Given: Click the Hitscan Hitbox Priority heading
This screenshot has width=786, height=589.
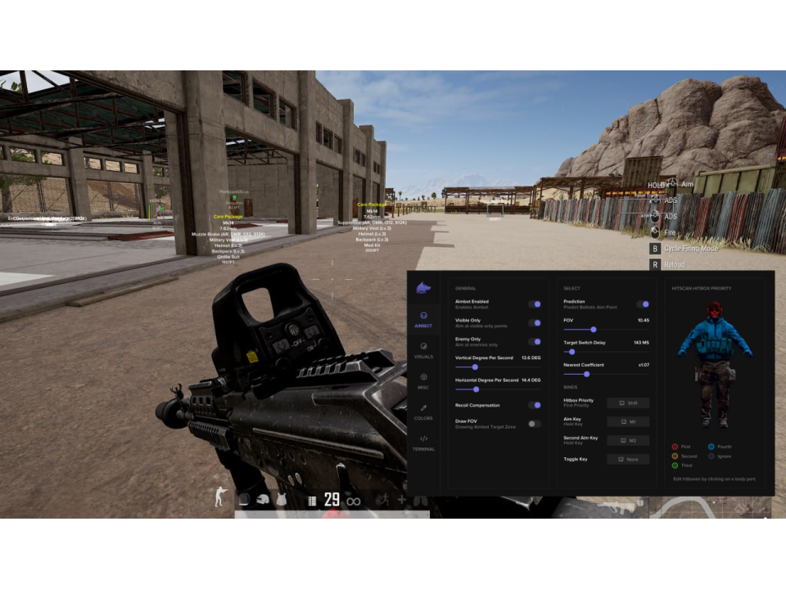Looking at the screenshot, I should (x=702, y=289).
